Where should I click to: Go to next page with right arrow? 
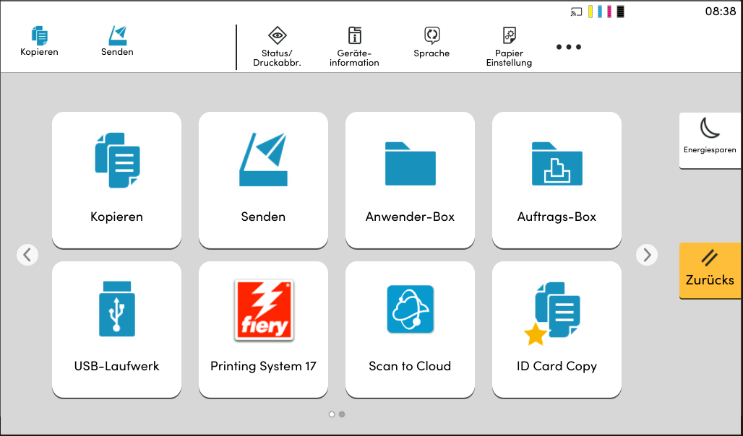647,255
